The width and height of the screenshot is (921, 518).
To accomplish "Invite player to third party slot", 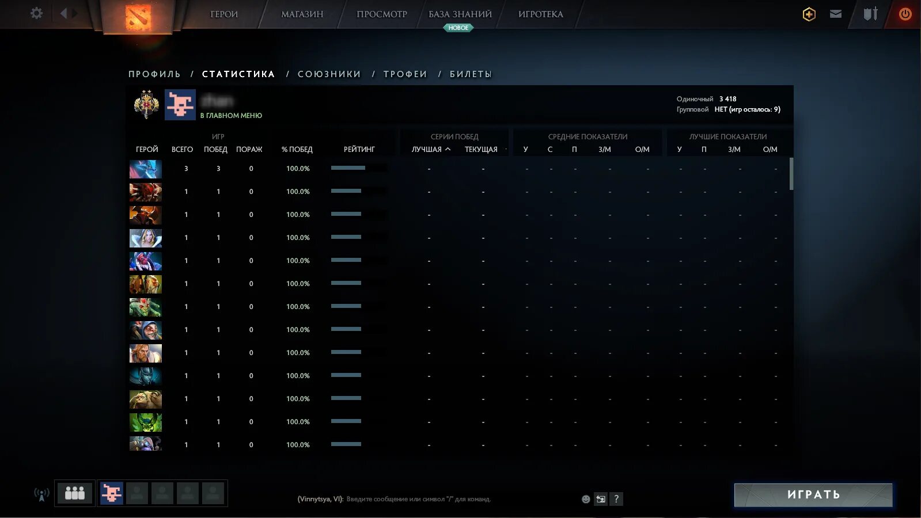I will click(162, 493).
